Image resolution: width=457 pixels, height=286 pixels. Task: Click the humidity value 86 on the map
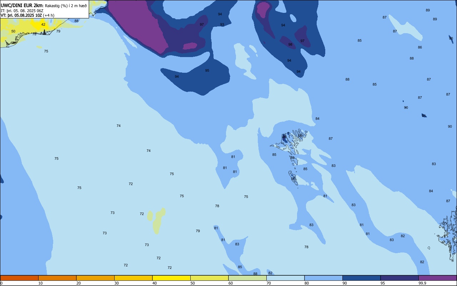[x=420, y=47]
